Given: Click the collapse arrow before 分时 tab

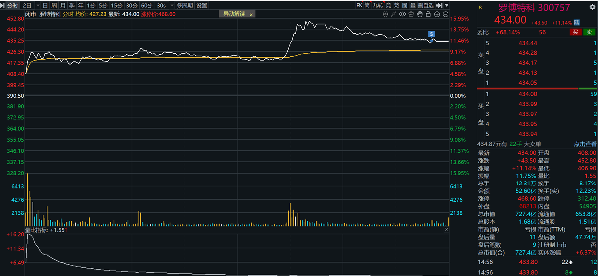Looking at the screenshot, I should click(x=2, y=6).
